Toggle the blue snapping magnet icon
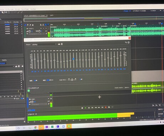The image size is (164, 136). [x=46, y=25]
